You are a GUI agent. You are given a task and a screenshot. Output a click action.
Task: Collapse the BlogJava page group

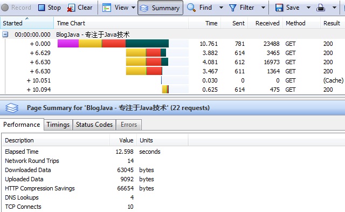point(5,35)
